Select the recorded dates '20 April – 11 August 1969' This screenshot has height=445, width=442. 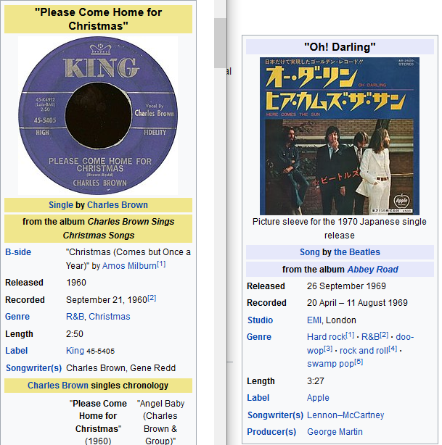point(357,303)
